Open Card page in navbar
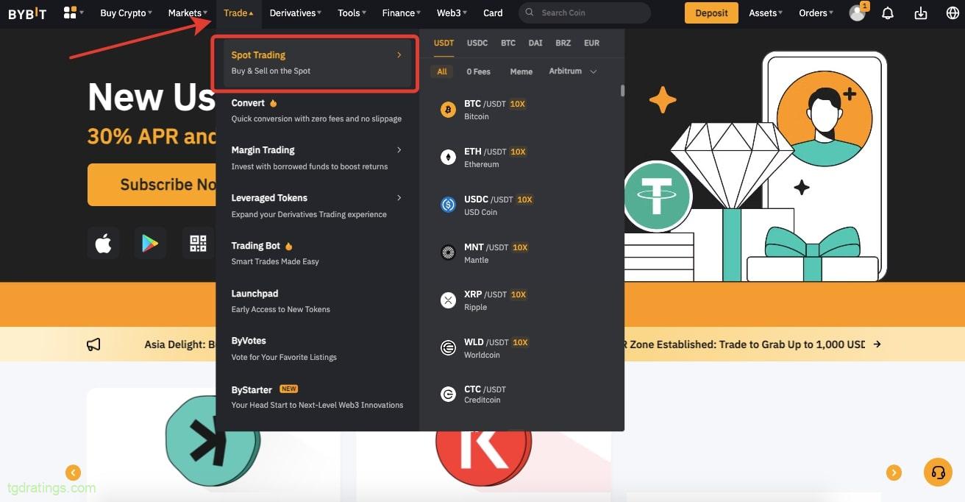 tap(493, 13)
